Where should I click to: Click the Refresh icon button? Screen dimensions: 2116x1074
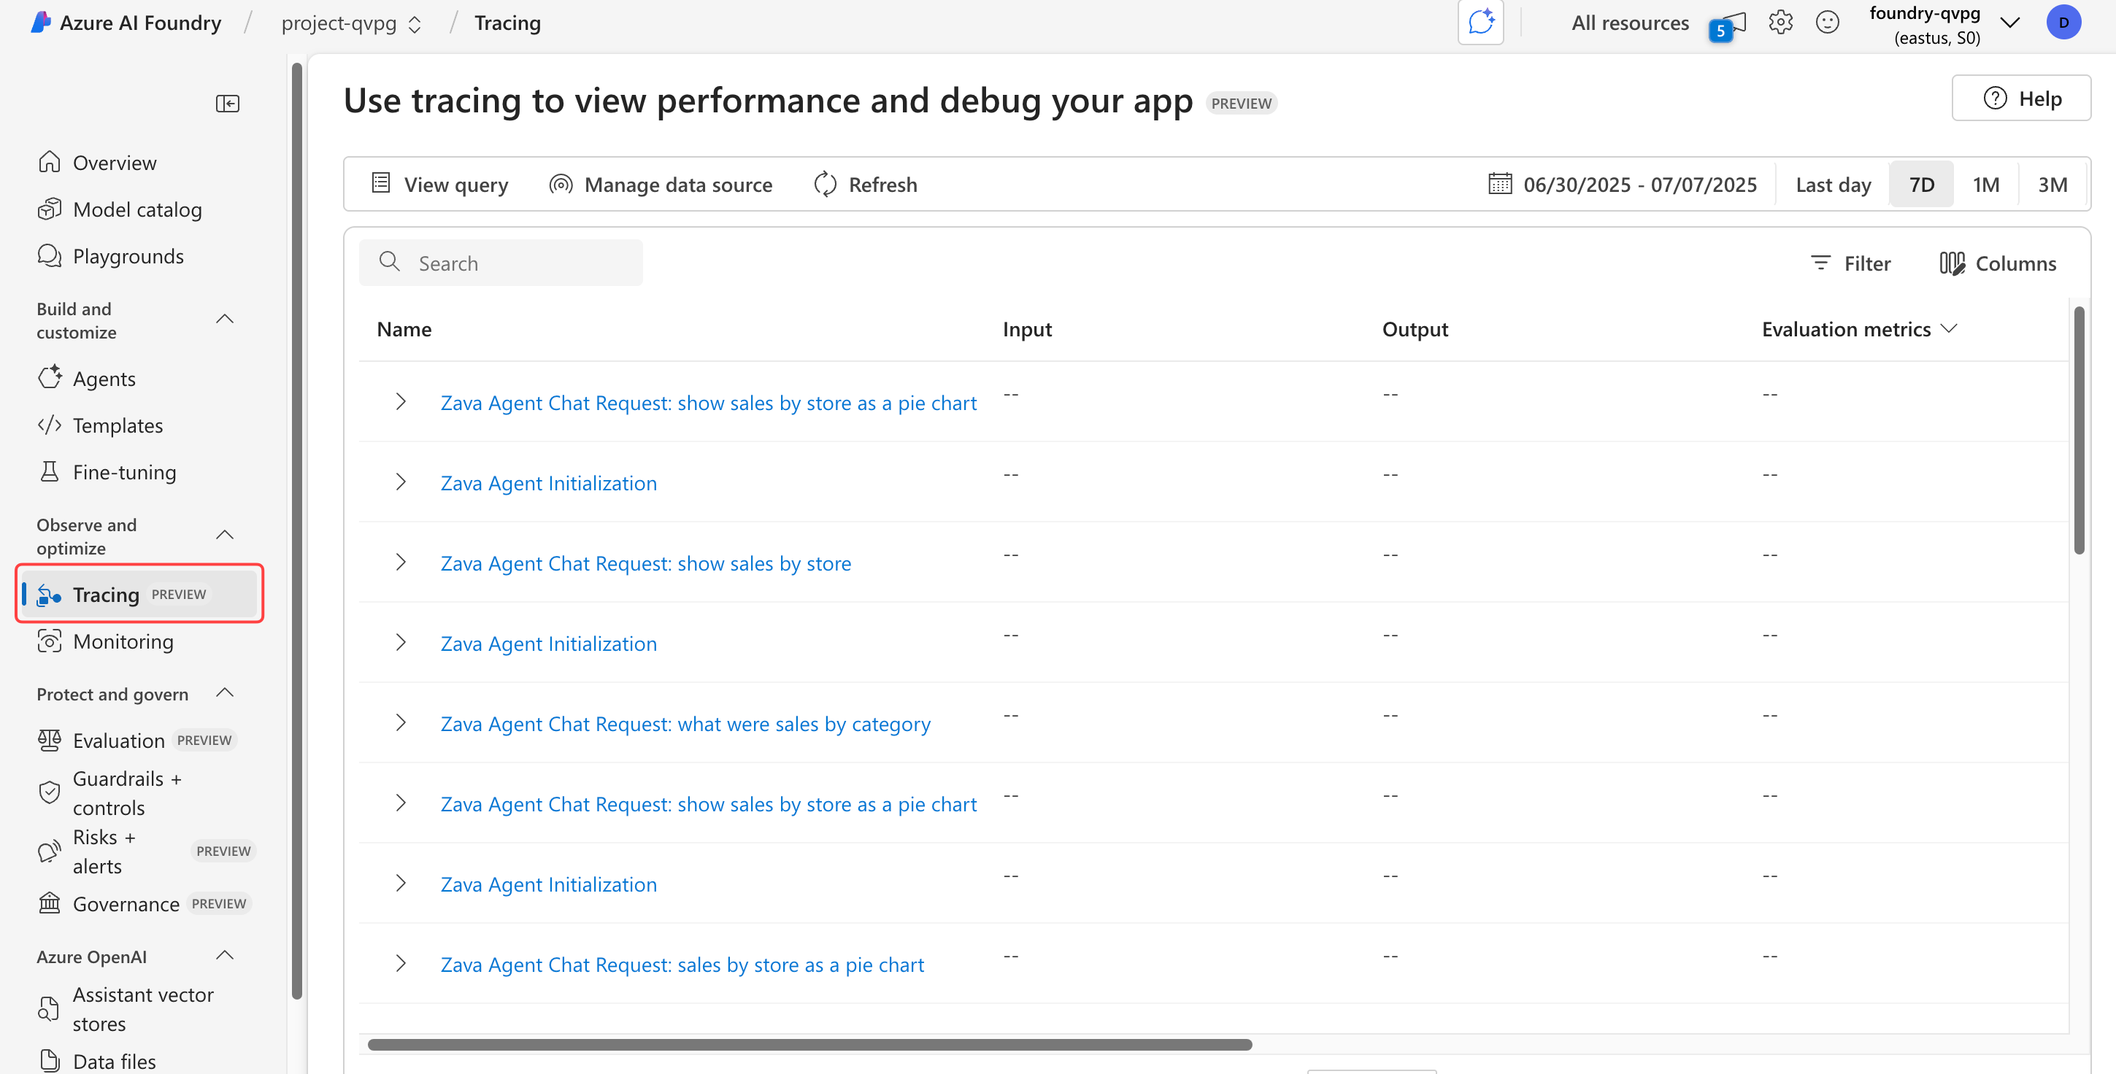[x=826, y=184]
